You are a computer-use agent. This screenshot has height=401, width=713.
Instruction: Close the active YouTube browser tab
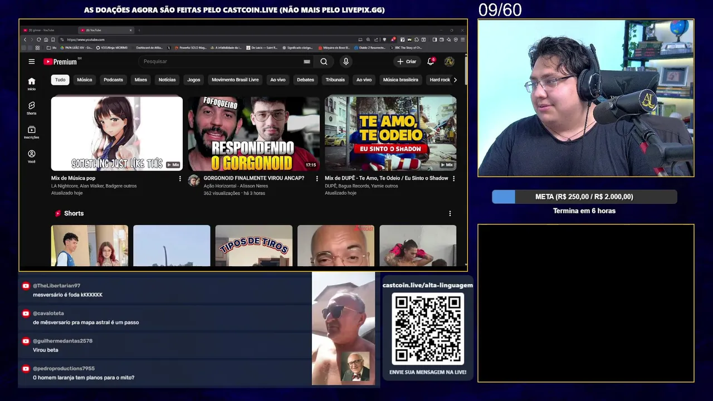131,30
